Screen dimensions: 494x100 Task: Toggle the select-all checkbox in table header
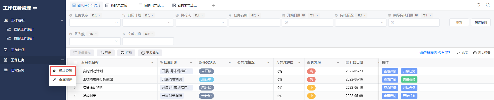click(x=76, y=63)
